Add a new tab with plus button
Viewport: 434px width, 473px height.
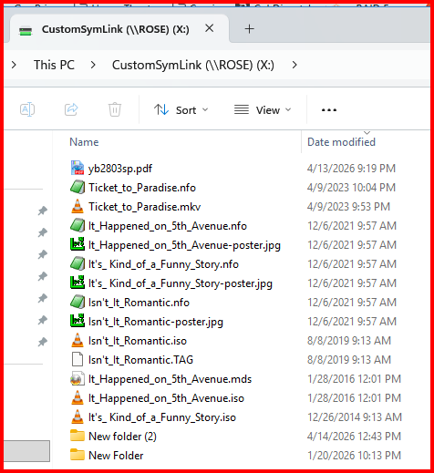249,29
